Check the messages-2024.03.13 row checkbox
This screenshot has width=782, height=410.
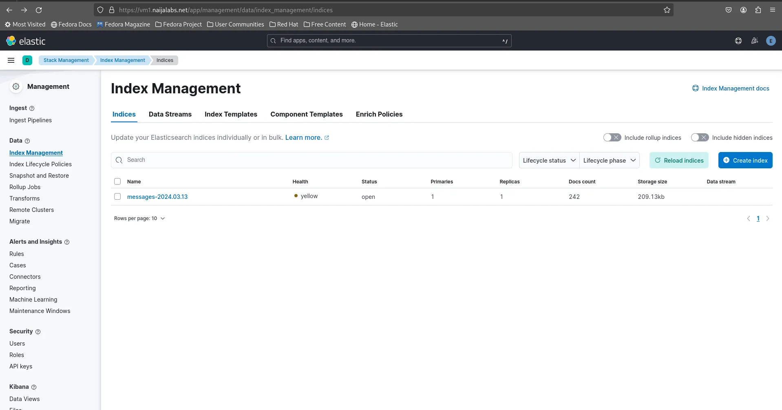(x=117, y=196)
